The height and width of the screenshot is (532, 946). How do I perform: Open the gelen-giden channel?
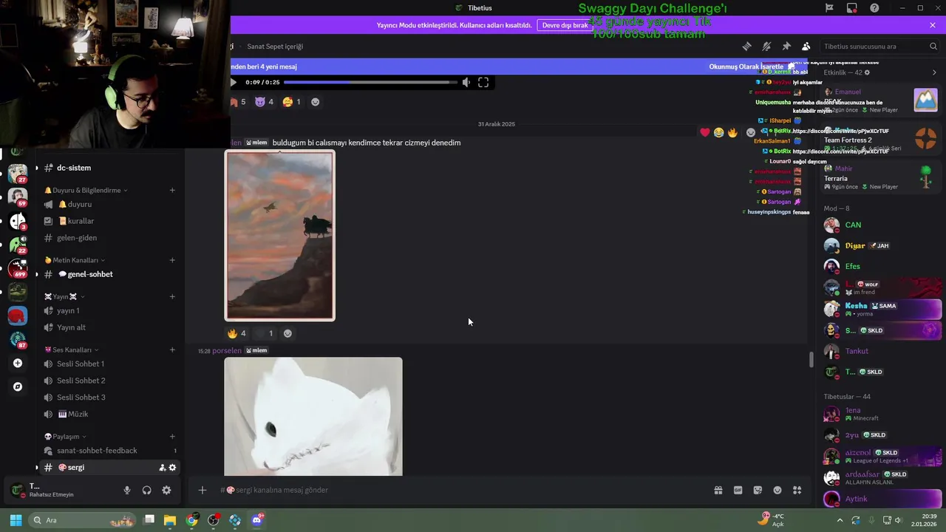coord(77,238)
